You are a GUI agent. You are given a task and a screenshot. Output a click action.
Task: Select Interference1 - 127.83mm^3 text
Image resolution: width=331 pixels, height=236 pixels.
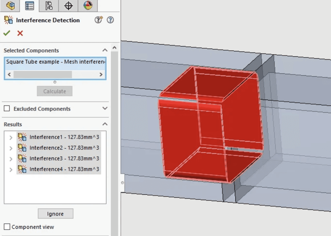click(64, 137)
